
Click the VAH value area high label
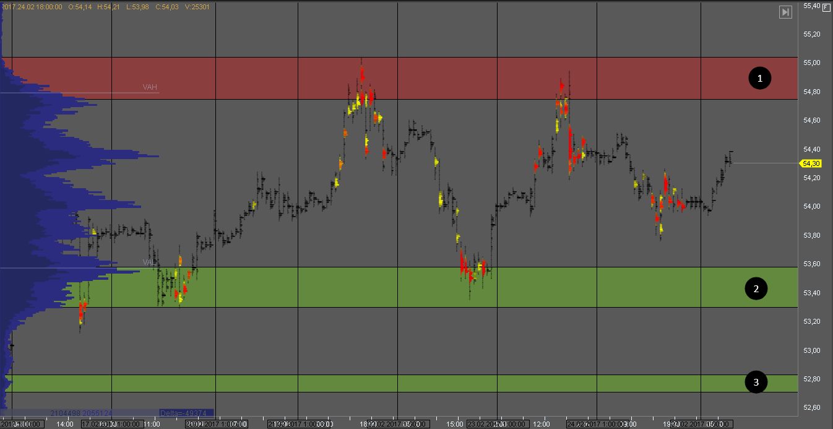click(150, 87)
